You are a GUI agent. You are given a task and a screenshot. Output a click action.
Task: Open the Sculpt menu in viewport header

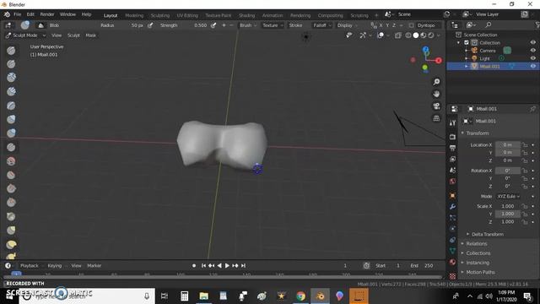[73, 35]
